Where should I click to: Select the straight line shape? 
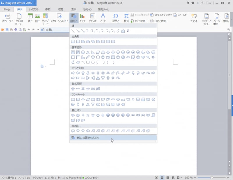(x=73, y=31)
